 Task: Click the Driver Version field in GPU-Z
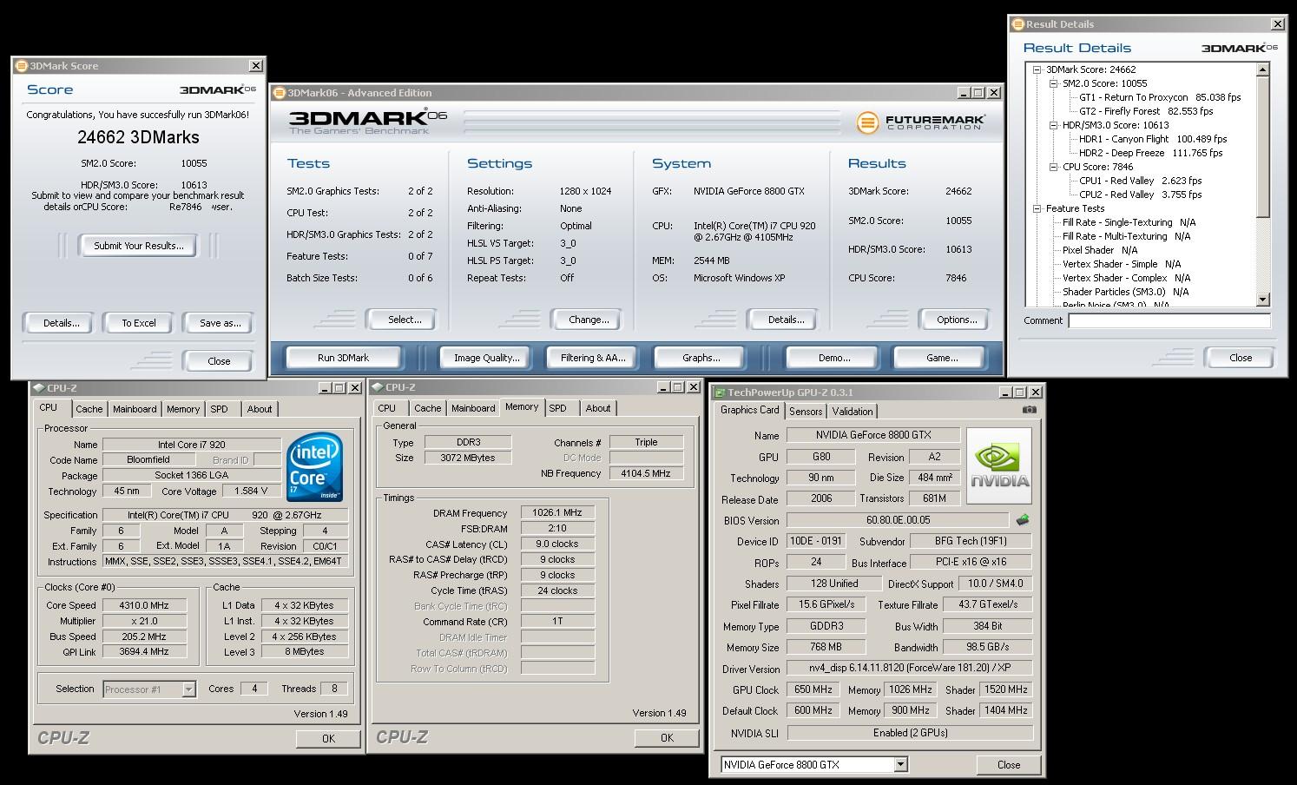[x=910, y=669]
